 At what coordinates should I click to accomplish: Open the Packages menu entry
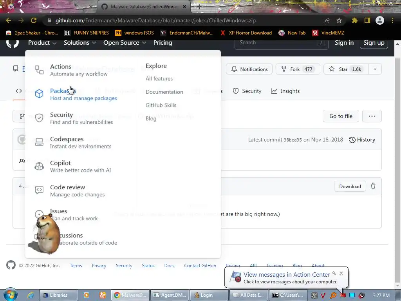(x=83, y=94)
